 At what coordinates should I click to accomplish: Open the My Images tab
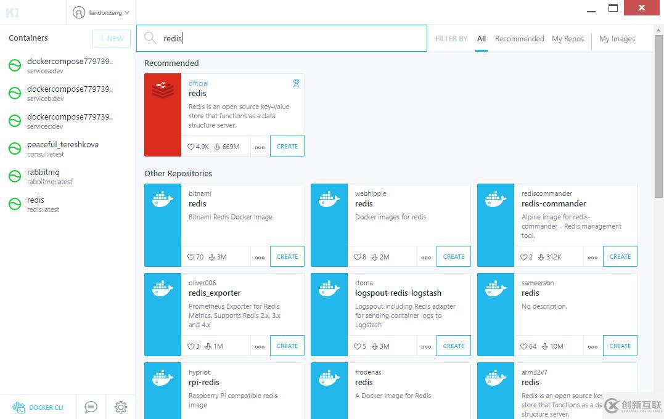617,39
